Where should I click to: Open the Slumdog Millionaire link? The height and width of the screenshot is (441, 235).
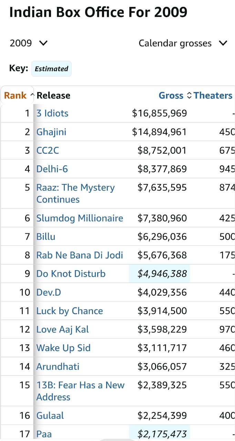(x=80, y=218)
